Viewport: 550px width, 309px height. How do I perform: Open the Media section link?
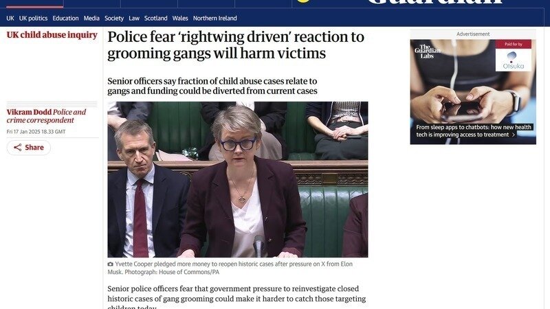click(91, 19)
